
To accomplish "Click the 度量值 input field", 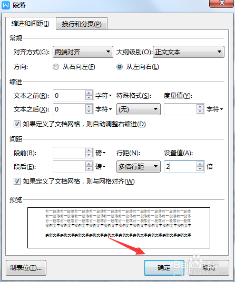I will click(180, 109).
